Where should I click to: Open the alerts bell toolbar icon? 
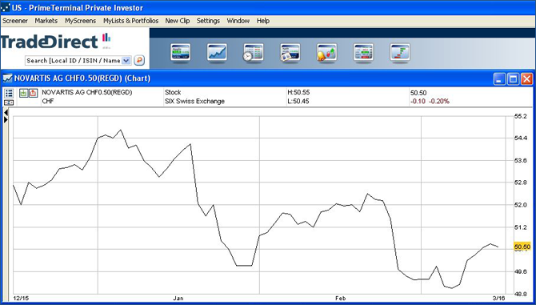326,52
